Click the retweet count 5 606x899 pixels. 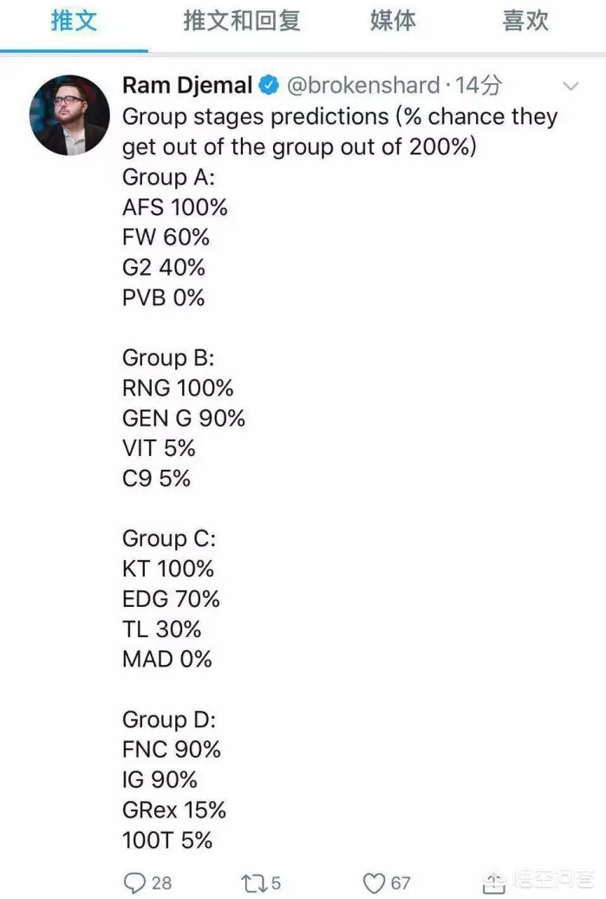[276, 883]
